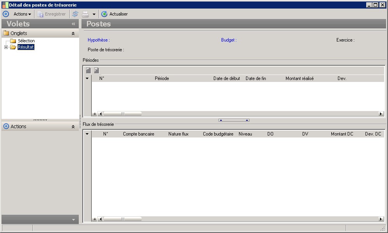
Task: Sort by Montant réalisé column header
Action: (x=299, y=78)
